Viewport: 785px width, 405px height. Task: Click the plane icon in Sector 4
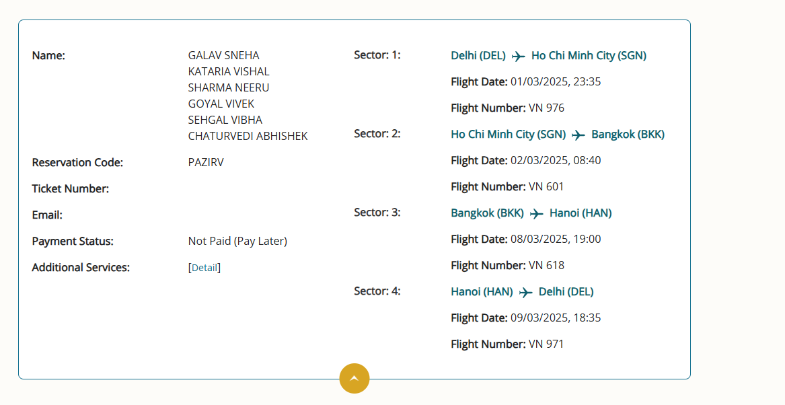(525, 293)
